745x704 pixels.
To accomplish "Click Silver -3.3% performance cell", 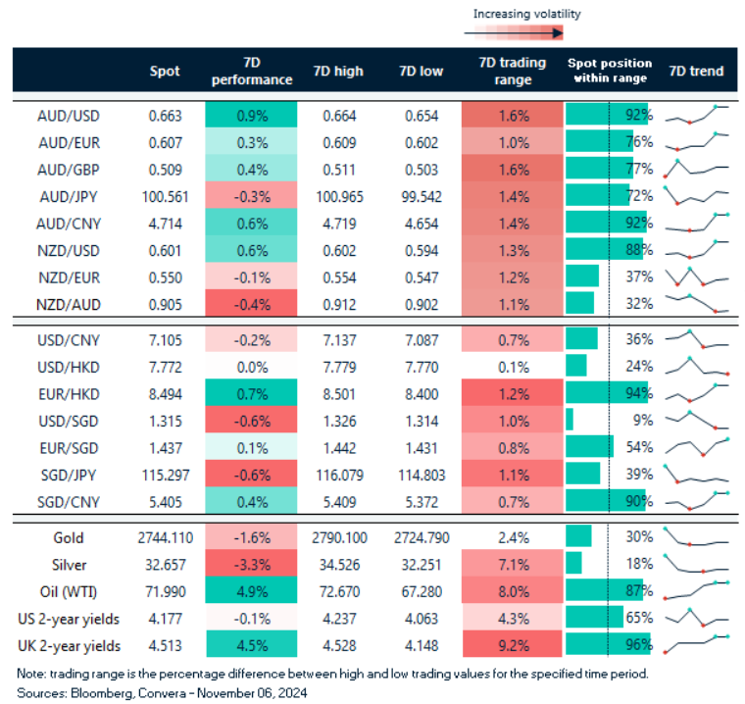I will 251,564.
